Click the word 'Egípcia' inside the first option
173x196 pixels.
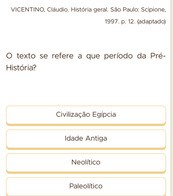pos(105,115)
